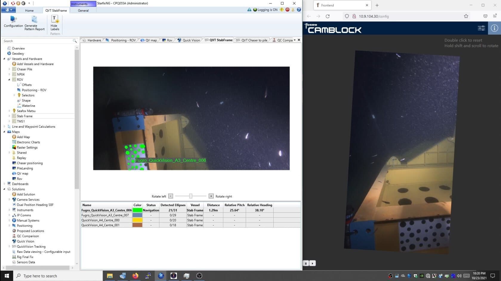Open the Camblock settings sliders icon
The image size is (501, 281).
(x=481, y=28)
